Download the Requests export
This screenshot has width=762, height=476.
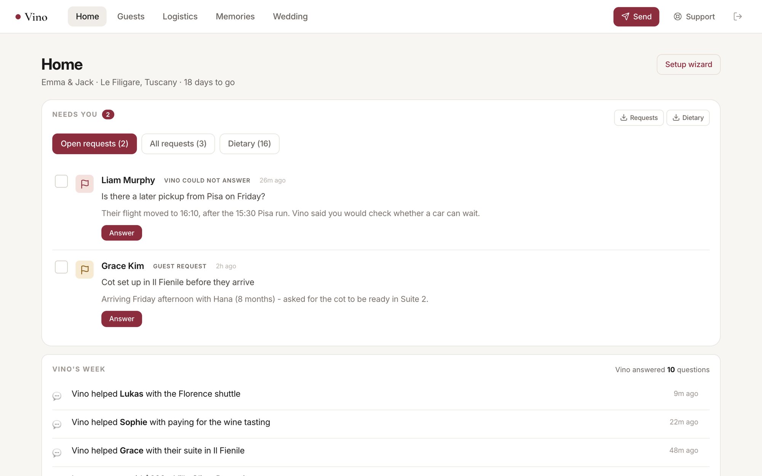639,118
